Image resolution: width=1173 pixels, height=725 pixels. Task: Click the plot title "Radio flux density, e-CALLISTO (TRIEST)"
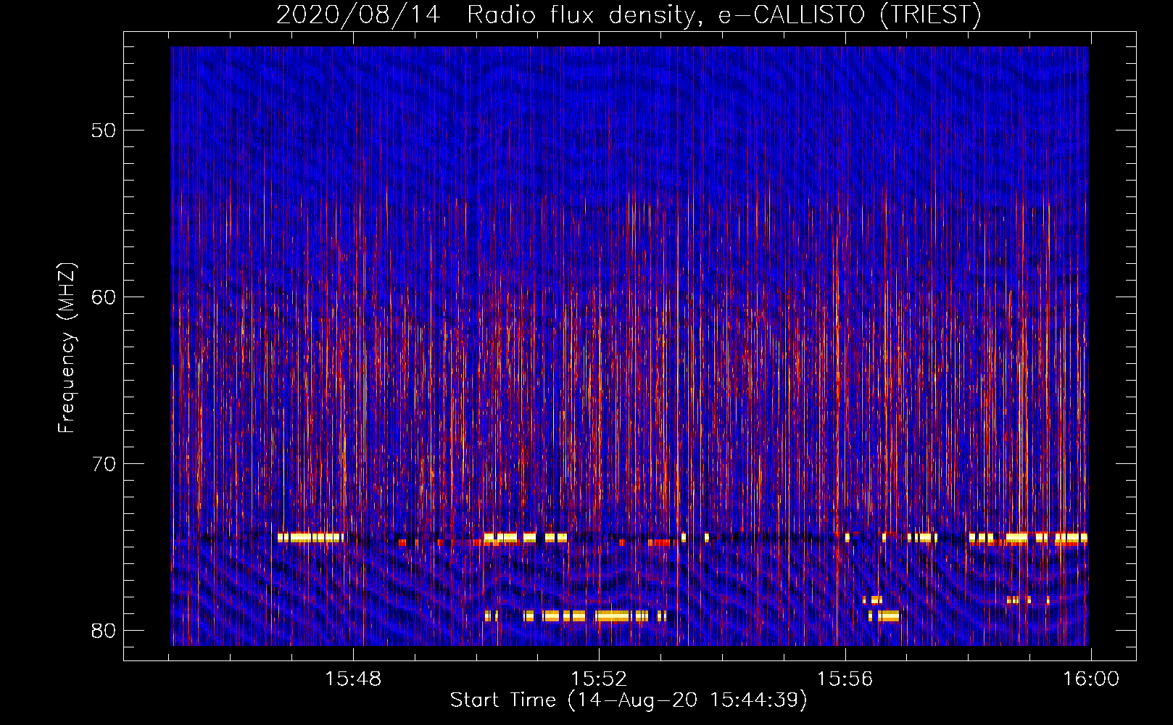coord(724,15)
